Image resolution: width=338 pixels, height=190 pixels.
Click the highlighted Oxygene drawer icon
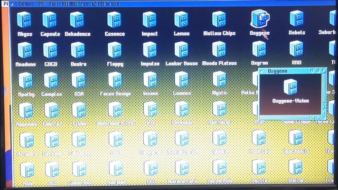pos(260,19)
